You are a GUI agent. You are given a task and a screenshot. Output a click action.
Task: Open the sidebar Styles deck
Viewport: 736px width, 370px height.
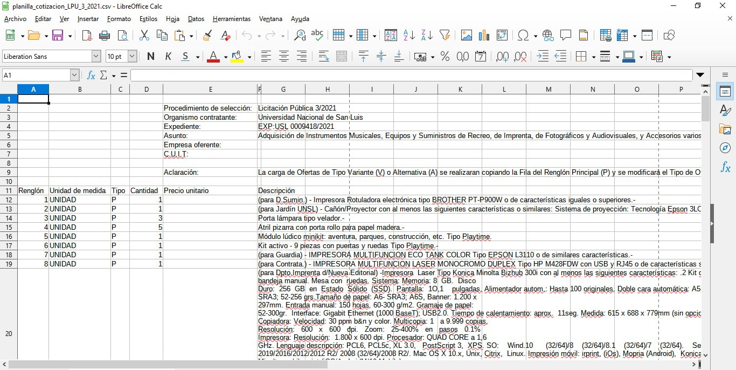(725, 110)
